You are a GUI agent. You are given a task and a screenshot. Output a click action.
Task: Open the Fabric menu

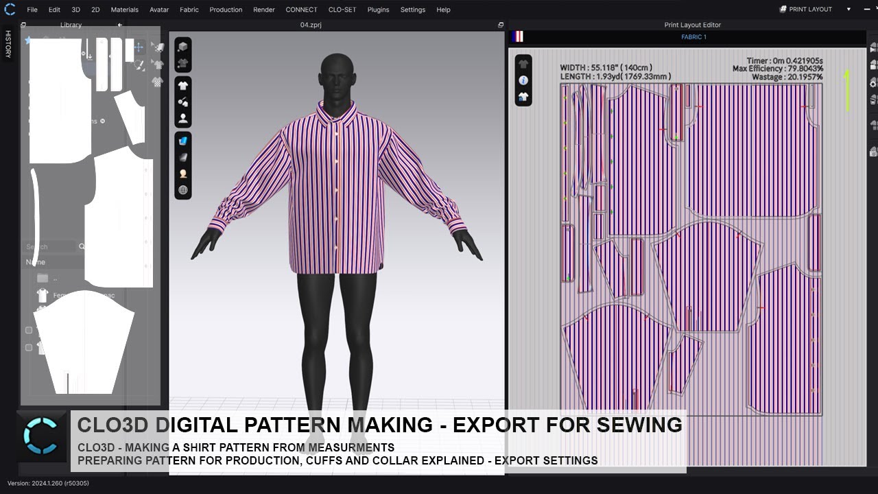tap(189, 10)
